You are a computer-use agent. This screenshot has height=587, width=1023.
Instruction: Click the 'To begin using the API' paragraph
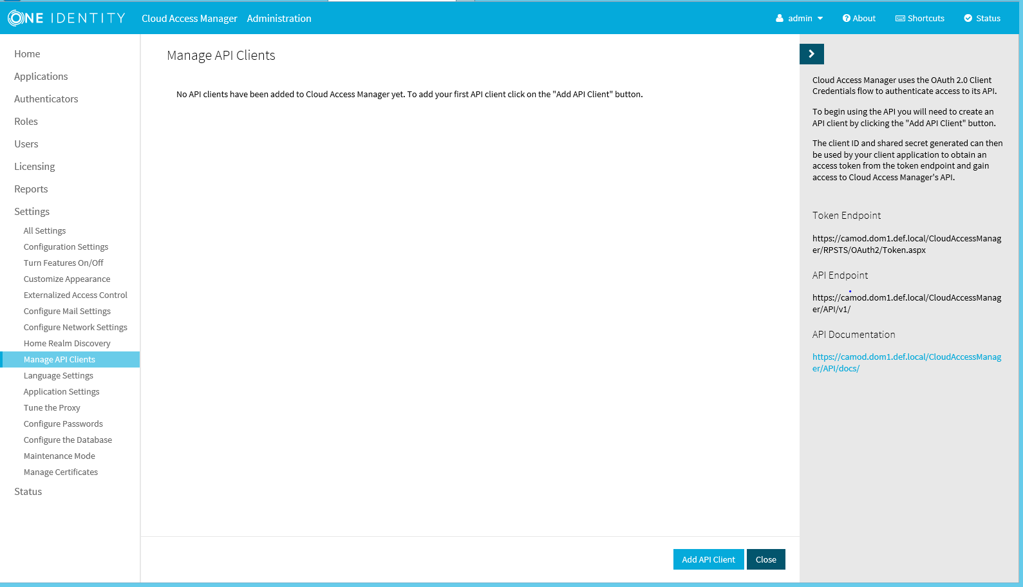904,118
